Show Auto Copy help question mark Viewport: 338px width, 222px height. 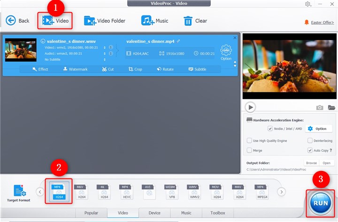click(x=331, y=150)
